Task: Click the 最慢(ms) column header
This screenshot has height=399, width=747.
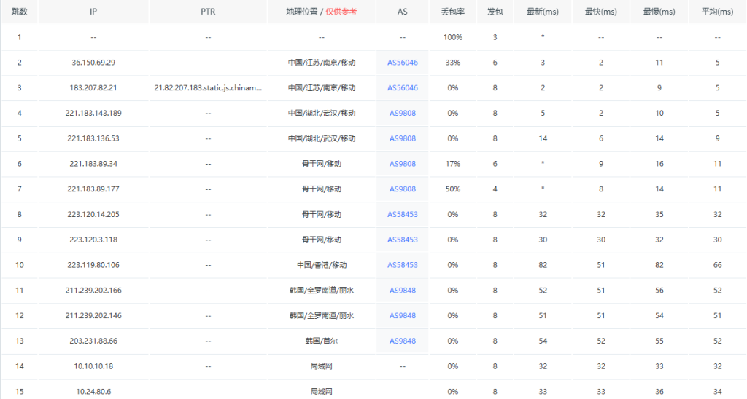Action: [x=659, y=12]
